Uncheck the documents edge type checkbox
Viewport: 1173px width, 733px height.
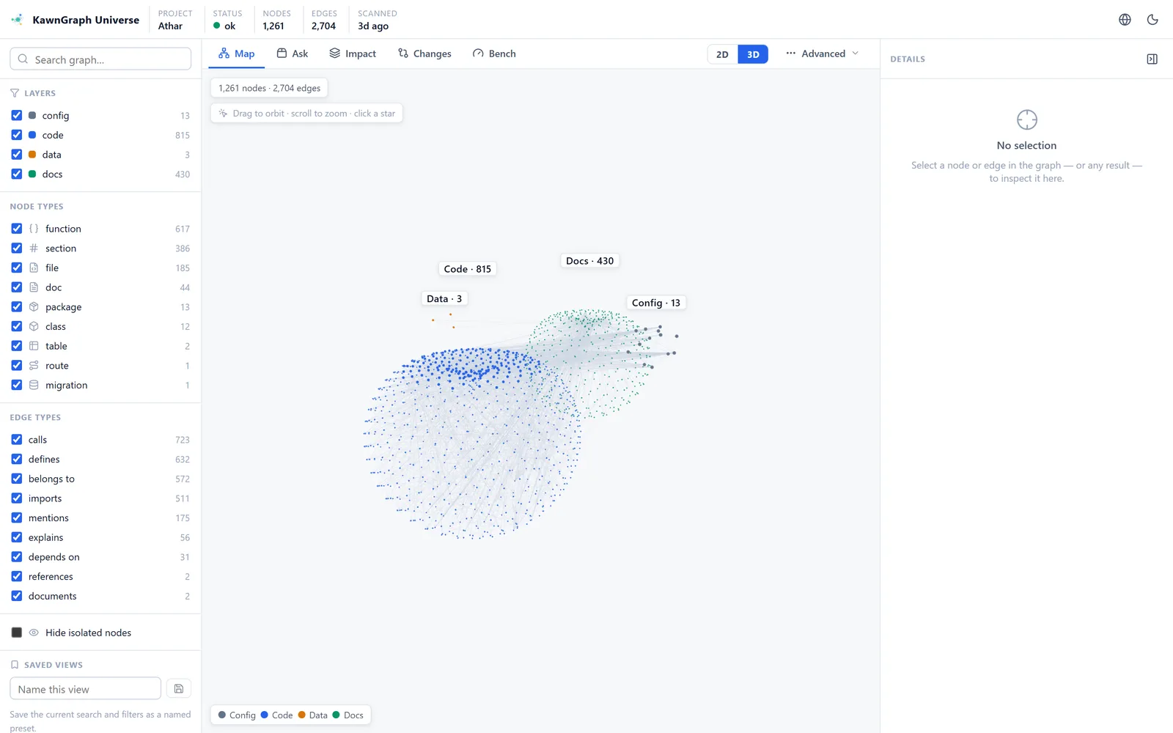pos(17,596)
